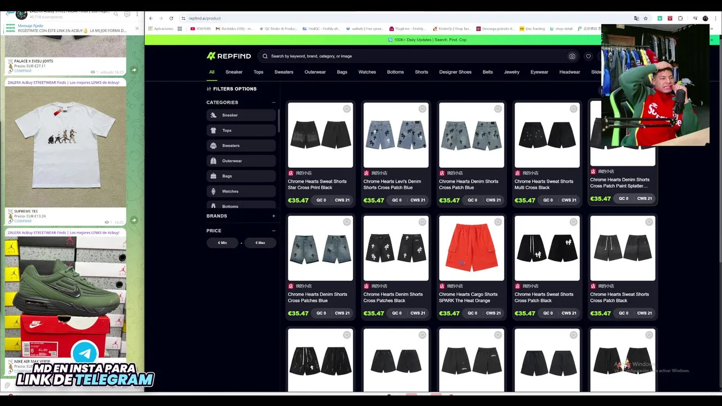Click the Sneaker category shoe icon
Image resolution: width=722 pixels, height=406 pixels.
click(213, 115)
